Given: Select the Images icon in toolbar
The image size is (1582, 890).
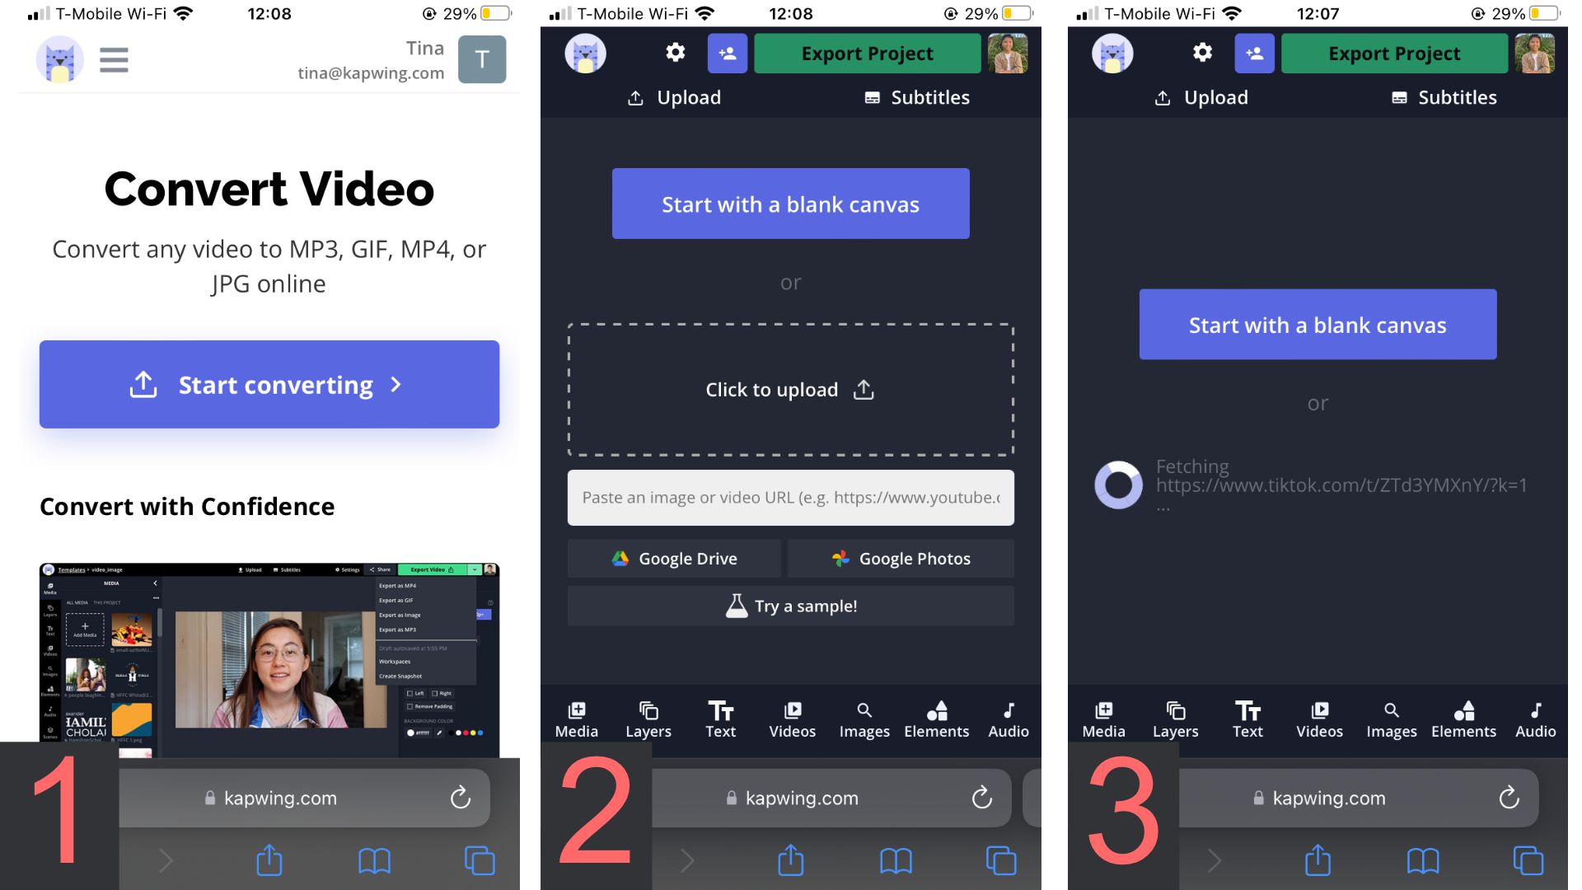Looking at the screenshot, I should pos(863,719).
